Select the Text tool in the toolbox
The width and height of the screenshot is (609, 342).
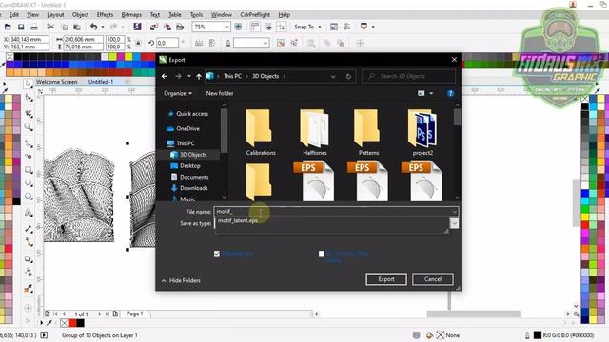coord(29,213)
